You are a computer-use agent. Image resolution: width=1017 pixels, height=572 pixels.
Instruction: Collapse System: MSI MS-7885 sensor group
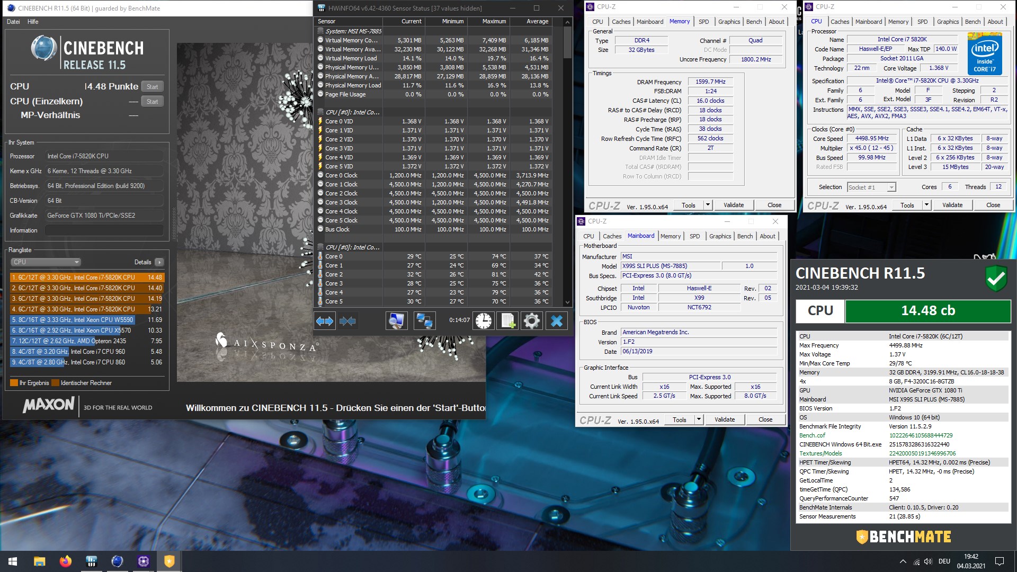coord(320,31)
